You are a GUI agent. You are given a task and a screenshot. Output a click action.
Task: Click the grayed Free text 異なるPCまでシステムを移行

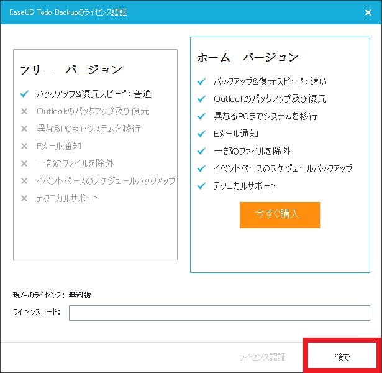[x=88, y=129]
